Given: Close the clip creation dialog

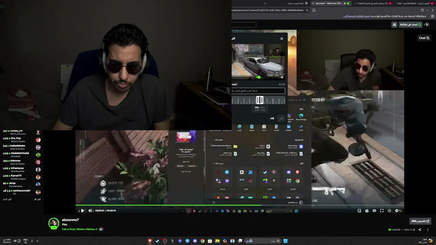Looking at the screenshot, I should click(x=282, y=38).
